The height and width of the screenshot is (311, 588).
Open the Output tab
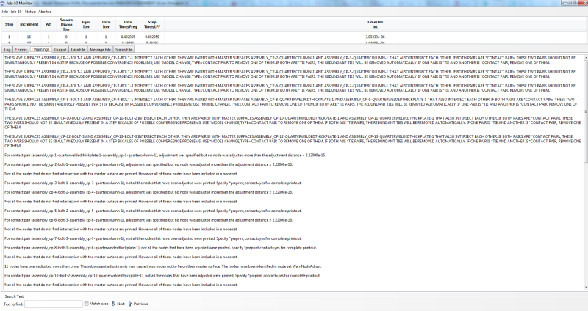[x=60, y=49]
